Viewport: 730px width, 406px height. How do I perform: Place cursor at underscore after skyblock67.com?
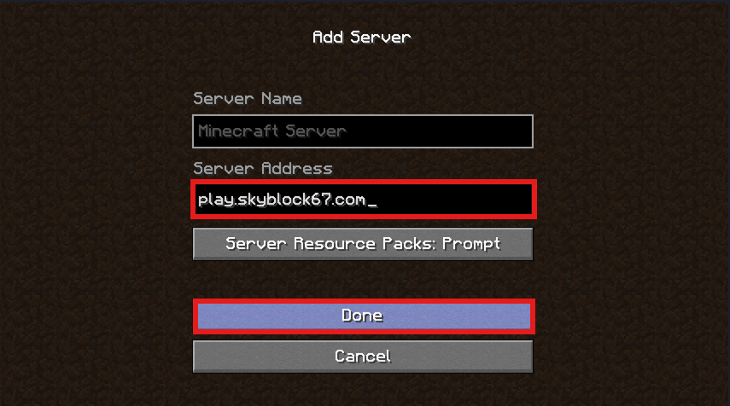pos(372,205)
